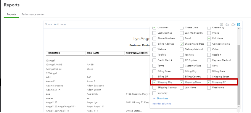Check the Shipping Street checkbox
The width and height of the screenshot is (251, 113).
[209, 77]
